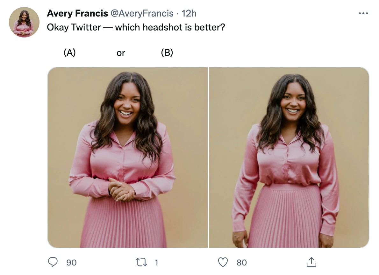Click the (B) label in the tweet

167,53
